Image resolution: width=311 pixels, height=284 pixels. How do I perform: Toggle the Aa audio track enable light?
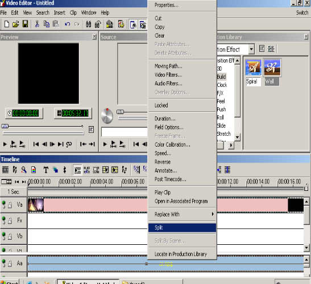coord(3,262)
